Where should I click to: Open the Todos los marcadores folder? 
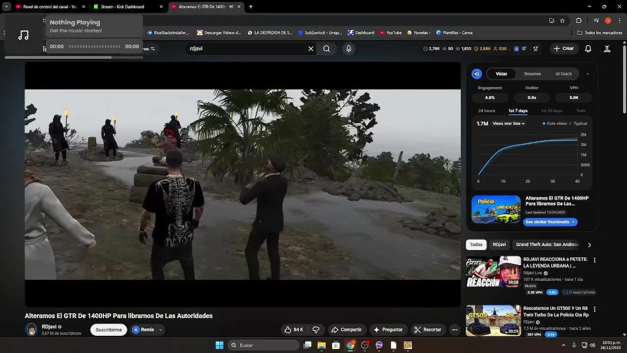pyautogui.click(x=600, y=33)
